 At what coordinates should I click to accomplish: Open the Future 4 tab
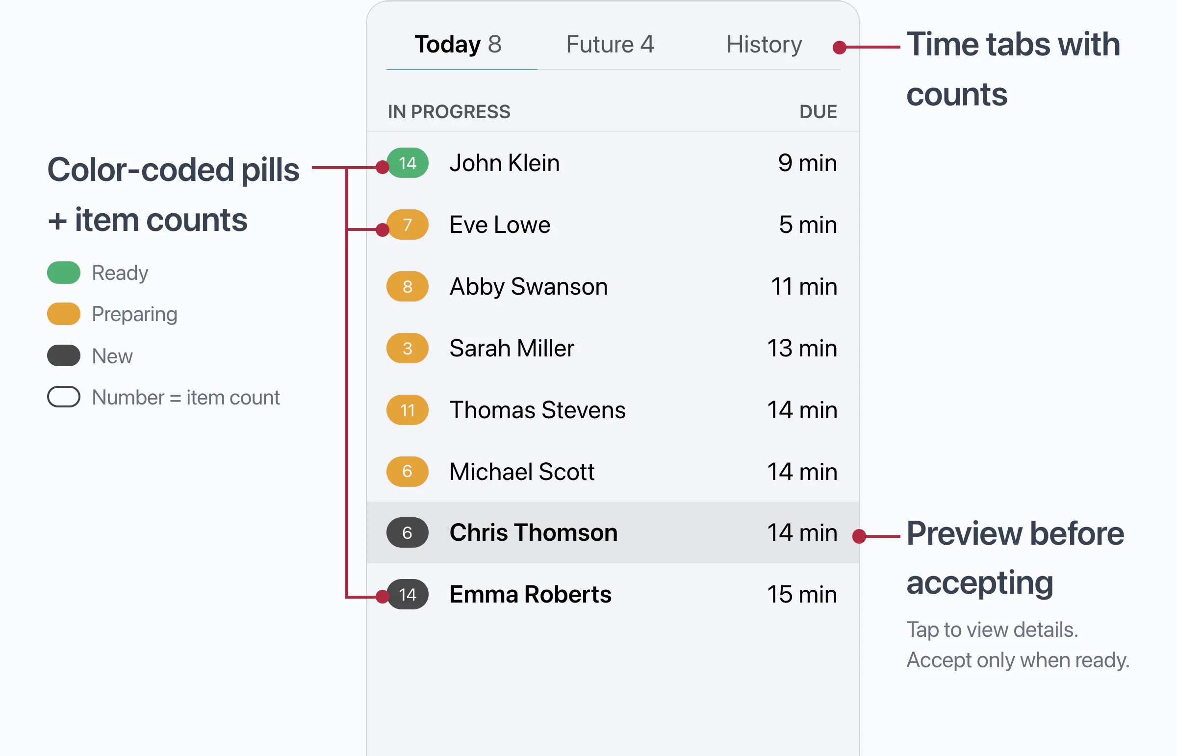tap(610, 44)
